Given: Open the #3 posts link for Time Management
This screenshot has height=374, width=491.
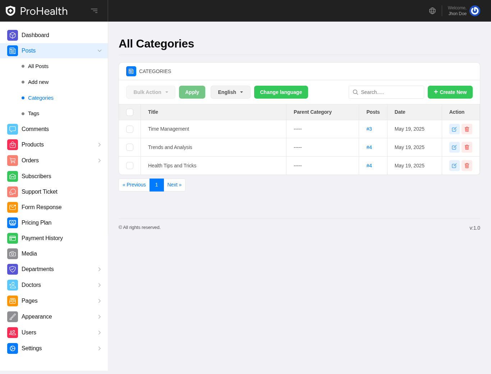Looking at the screenshot, I should click(369, 129).
